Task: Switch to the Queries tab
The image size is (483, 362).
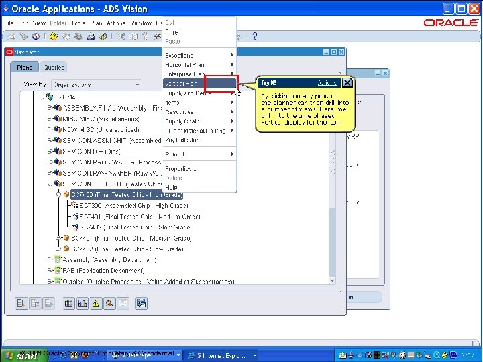Action: click(54, 68)
